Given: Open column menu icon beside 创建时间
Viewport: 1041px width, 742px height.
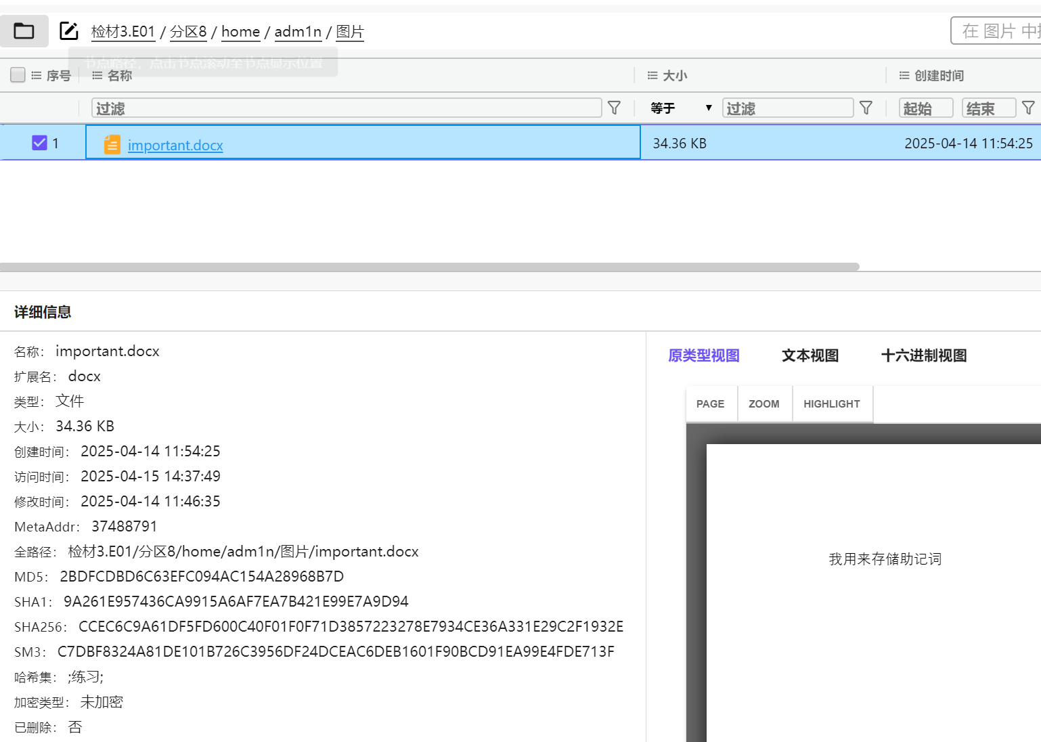Looking at the screenshot, I should (x=904, y=75).
